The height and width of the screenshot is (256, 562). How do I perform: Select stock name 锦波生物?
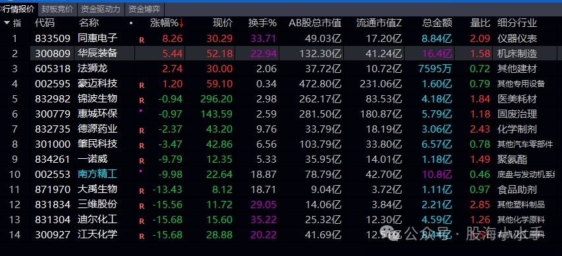coord(98,98)
